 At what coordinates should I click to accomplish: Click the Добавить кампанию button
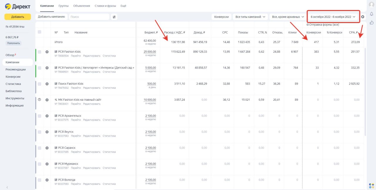click(x=51, y=17)
